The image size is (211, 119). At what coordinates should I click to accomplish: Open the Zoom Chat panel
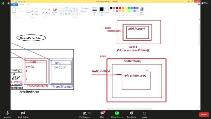(102, 115)
